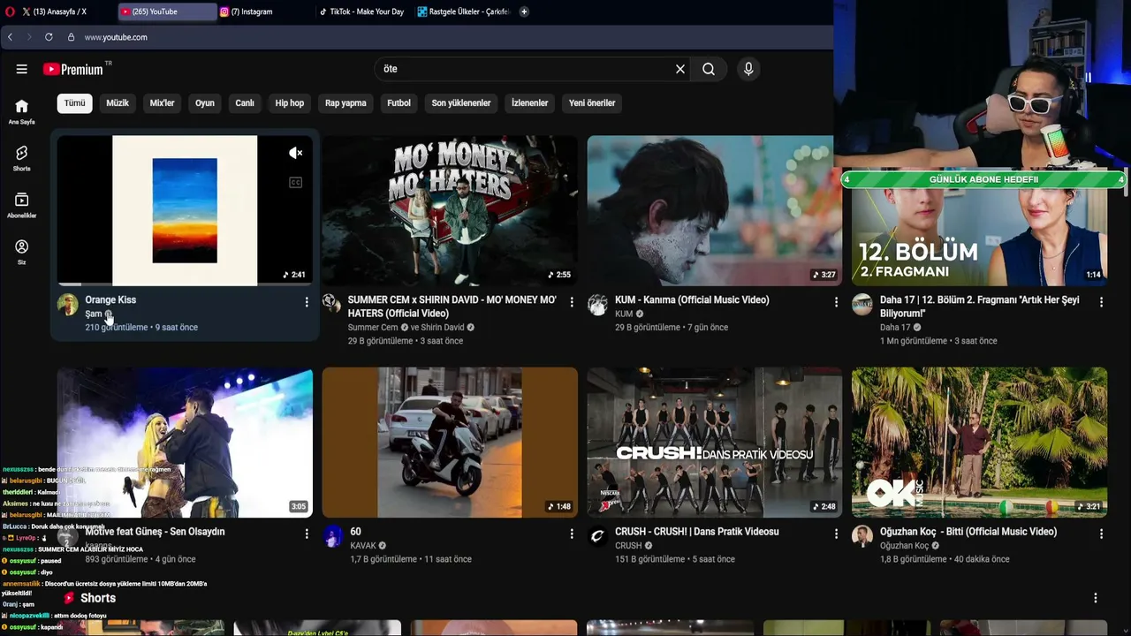Select the Yeni öneriler filter chip
This screenshot has height=636, width=1131.
(592, 103)
